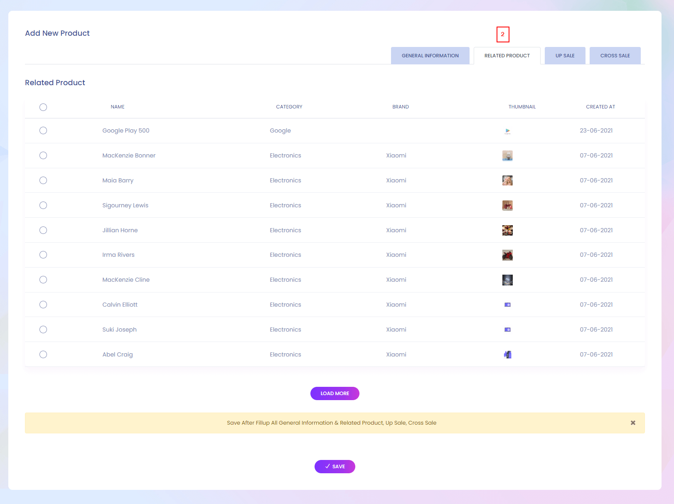Open the Irma Rivers motorcycle thumbnail

(x=507, y=255)
